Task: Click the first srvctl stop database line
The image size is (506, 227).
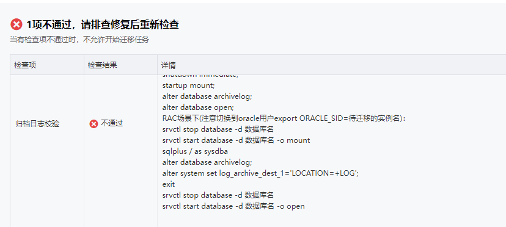Action: point(218,129)
